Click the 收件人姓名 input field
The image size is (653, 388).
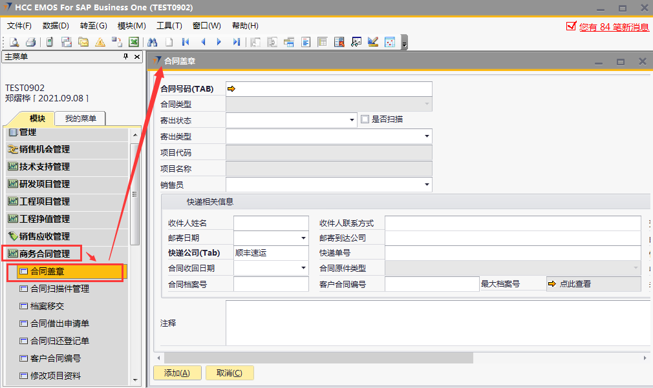tap(271, 223)
